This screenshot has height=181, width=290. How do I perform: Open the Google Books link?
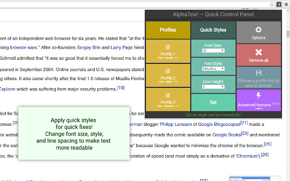[x=227, y=135]
